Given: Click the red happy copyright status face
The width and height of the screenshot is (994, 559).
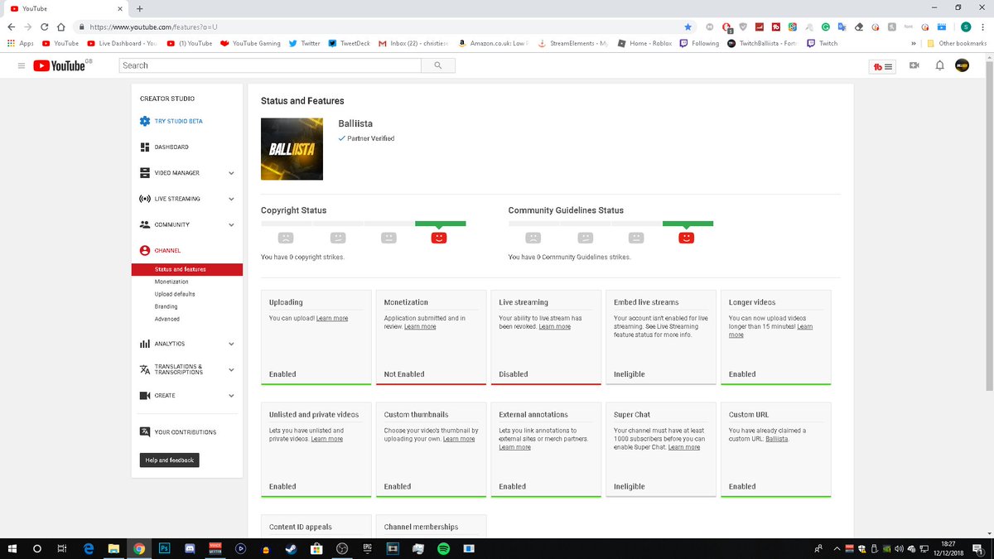Looking at the screenshot, I should [439, 238].
